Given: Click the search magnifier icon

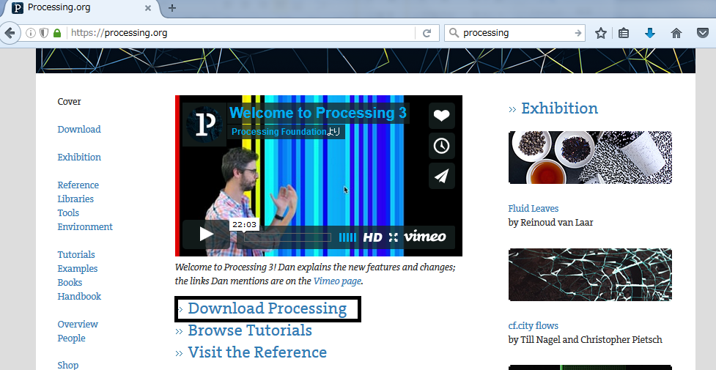Looking at the screenshot, I should tap(454, 33).
